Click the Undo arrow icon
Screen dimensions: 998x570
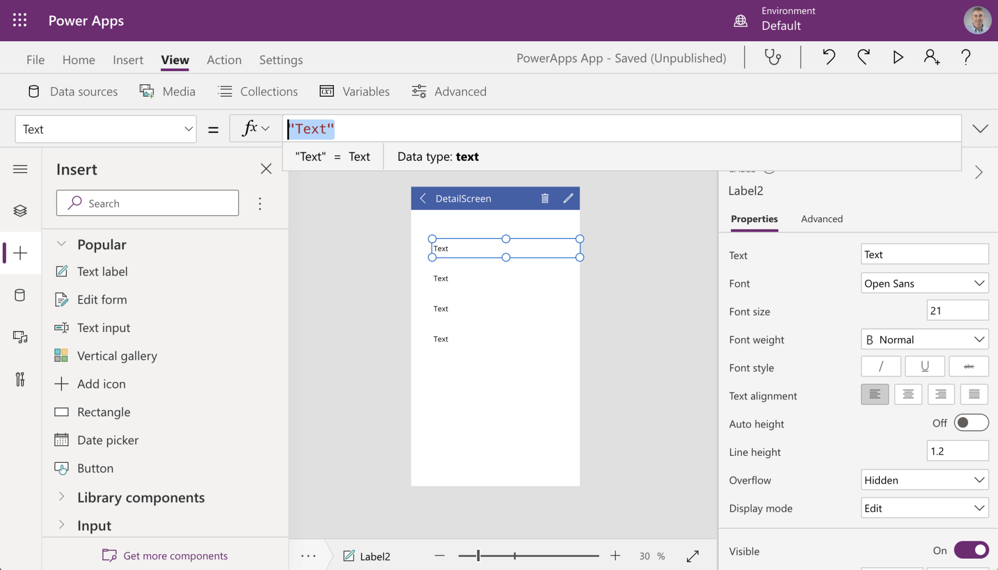[x=828, y=57]
